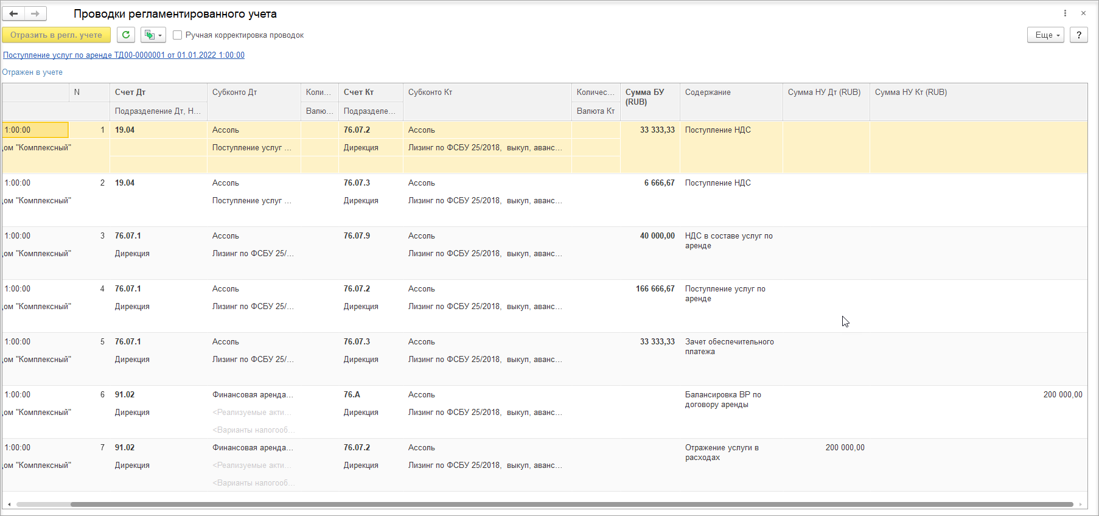The height and width of the screenshot is (516, 1099).
Task: Open the three-dot window options menu
Action: (x=1065, y=13)
